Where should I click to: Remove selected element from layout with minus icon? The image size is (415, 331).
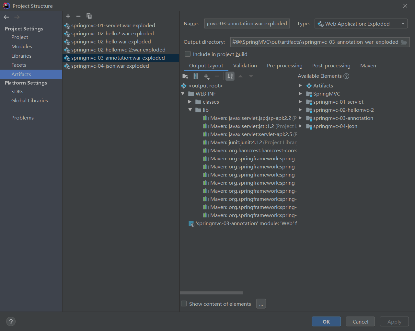216,76
